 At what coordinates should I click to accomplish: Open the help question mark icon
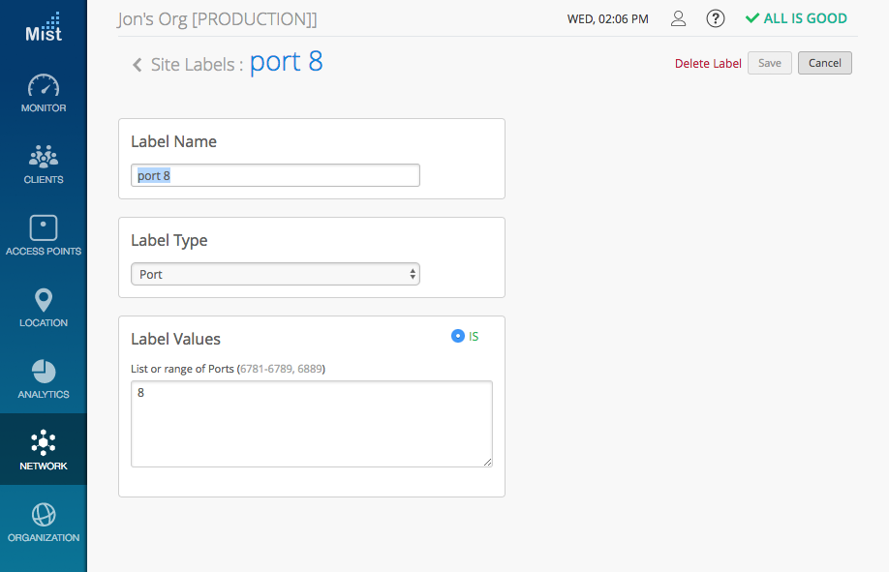pyautogui.click(x=716, y=18)
